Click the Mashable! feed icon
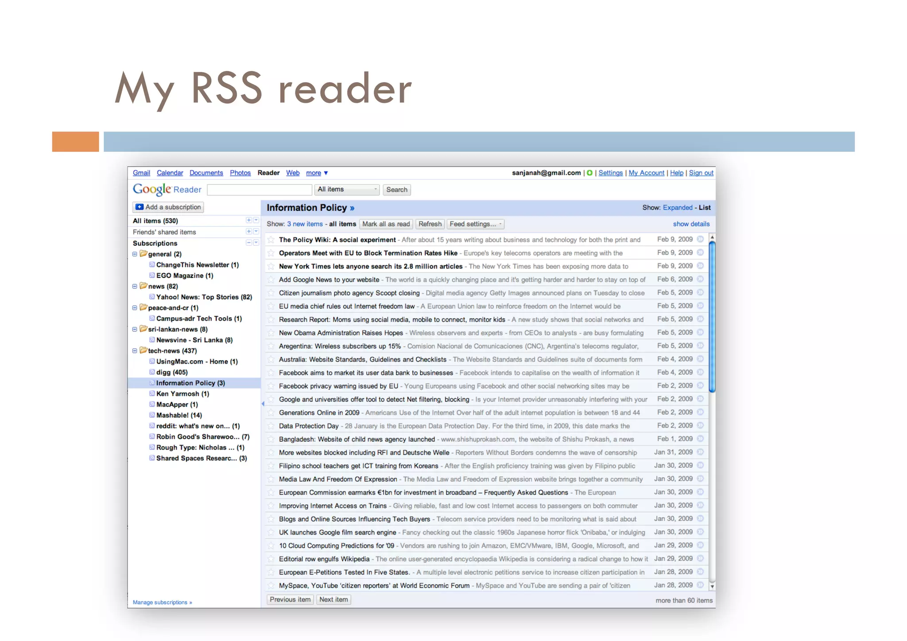 point(152,415)
